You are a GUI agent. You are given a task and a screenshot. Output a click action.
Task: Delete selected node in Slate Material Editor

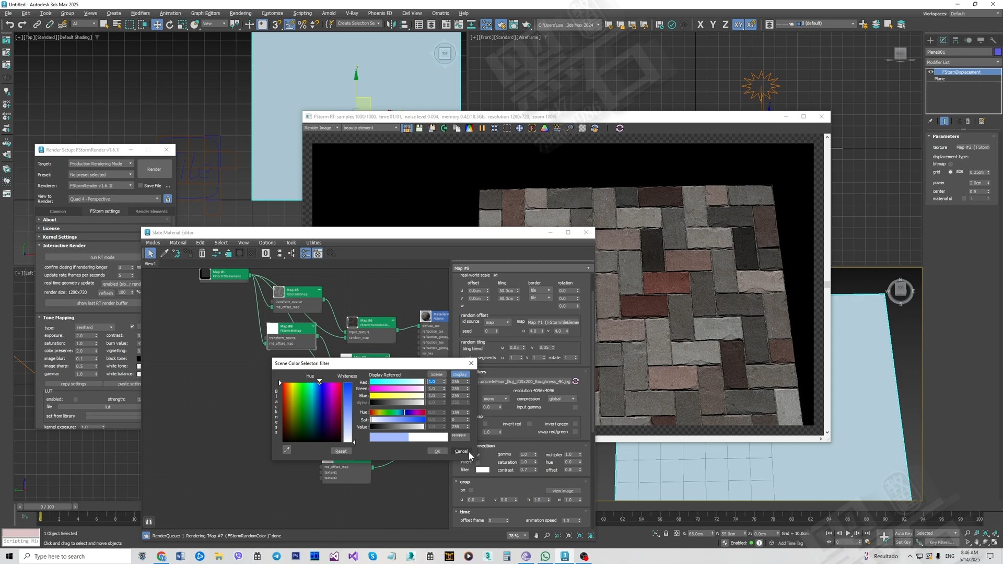(202, 253)
